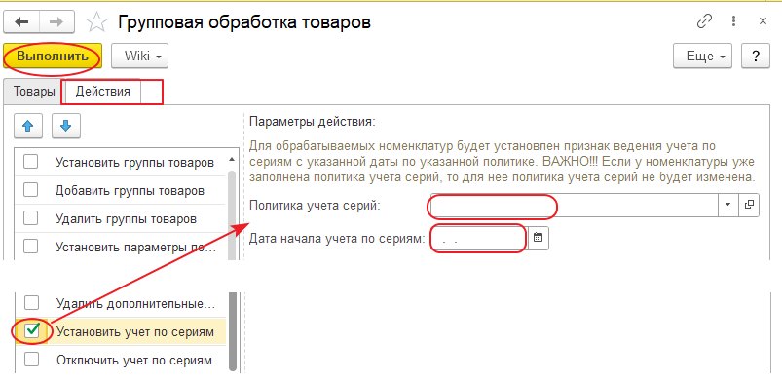Run processing with Выполнить button

(x=53, y=56)
